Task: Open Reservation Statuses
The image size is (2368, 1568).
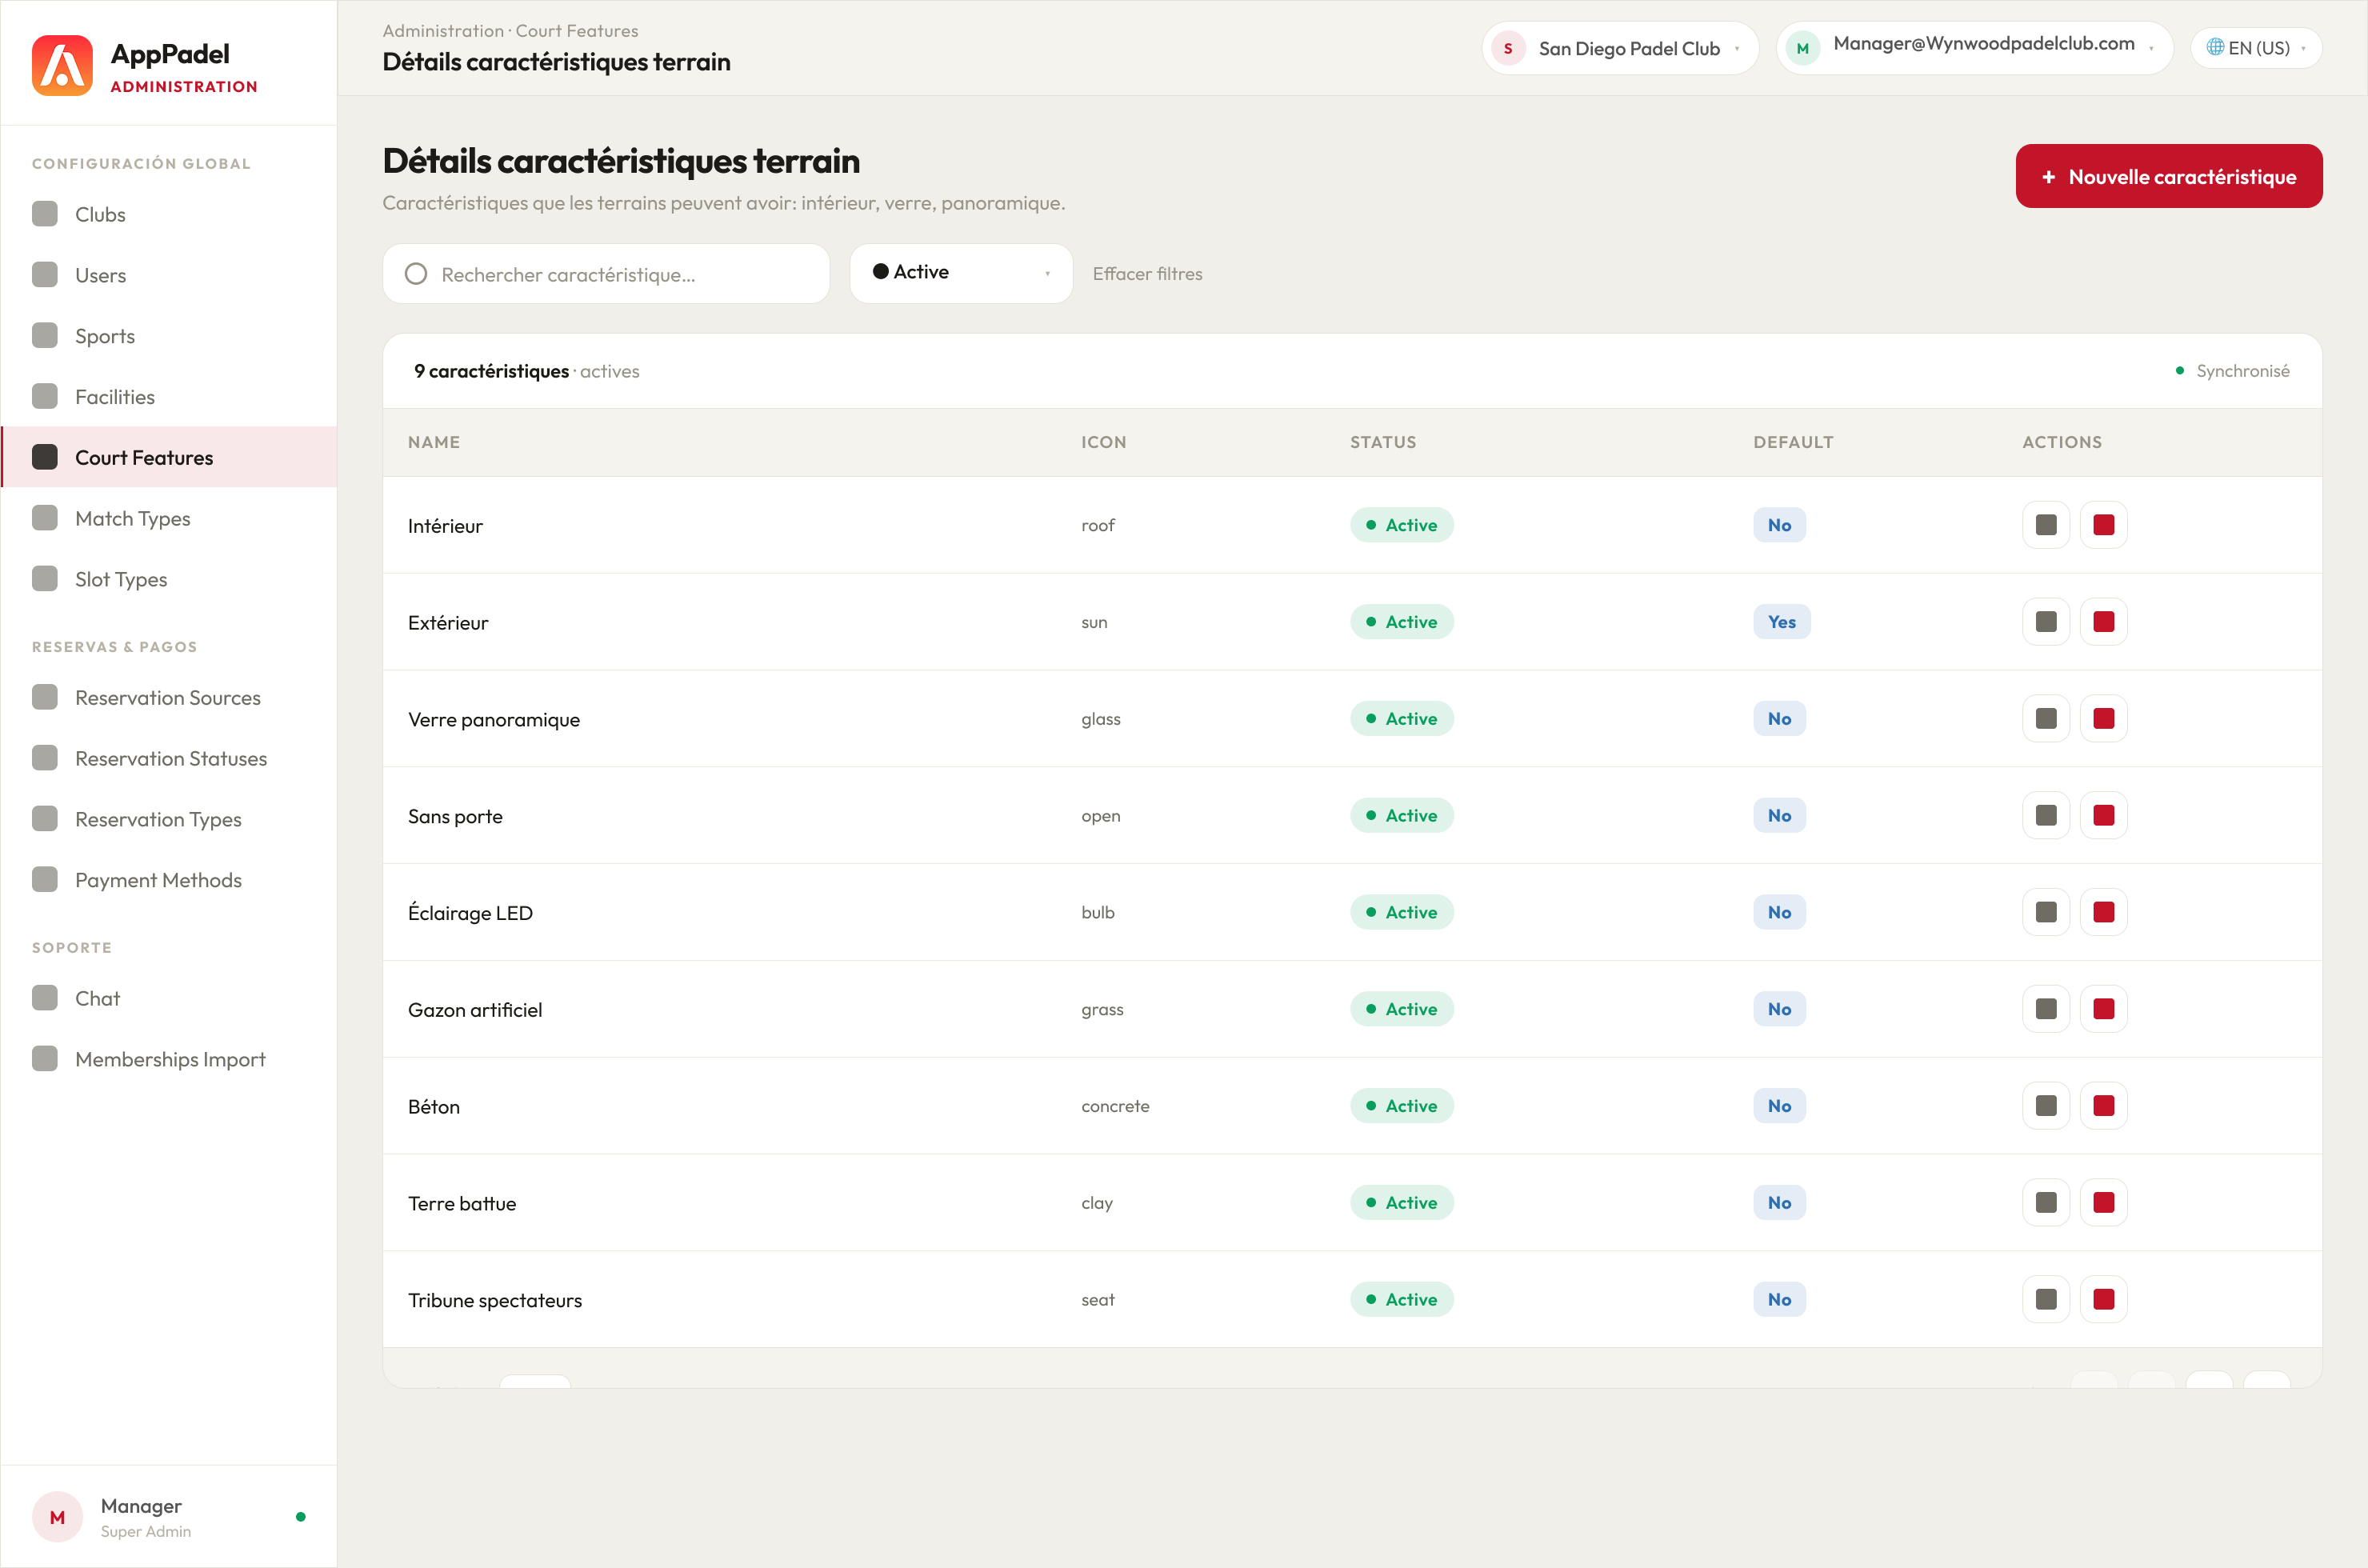Action: pos(168,759)
